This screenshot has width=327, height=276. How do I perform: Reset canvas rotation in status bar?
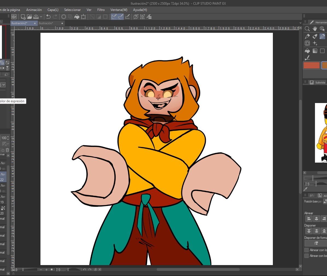click(x=95, y=269)
